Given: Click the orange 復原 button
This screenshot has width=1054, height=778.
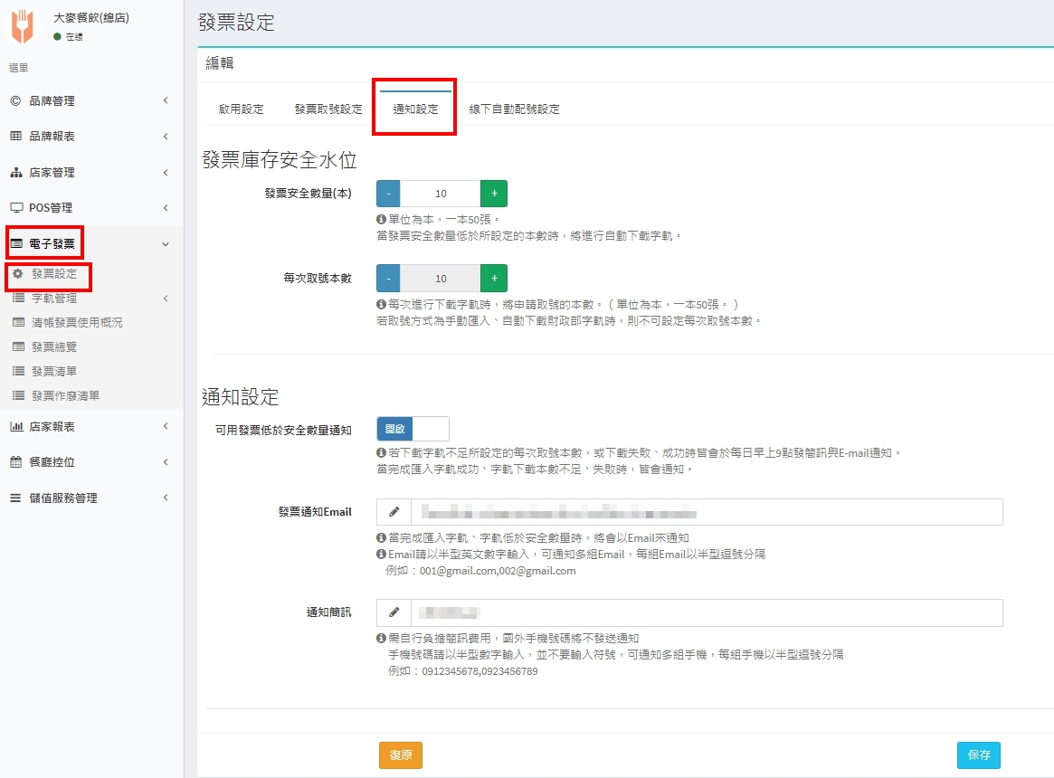Looking at the screenshot, I should tap(401, 754).
